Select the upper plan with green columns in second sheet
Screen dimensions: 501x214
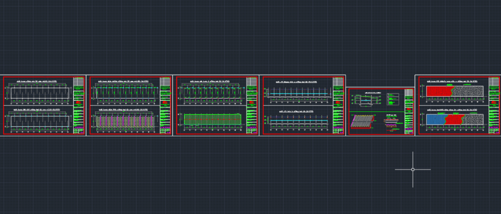126,93
